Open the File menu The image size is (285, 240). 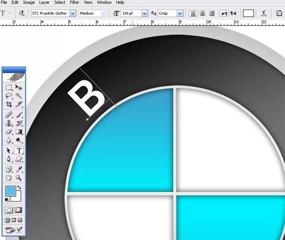pos(4,2)
